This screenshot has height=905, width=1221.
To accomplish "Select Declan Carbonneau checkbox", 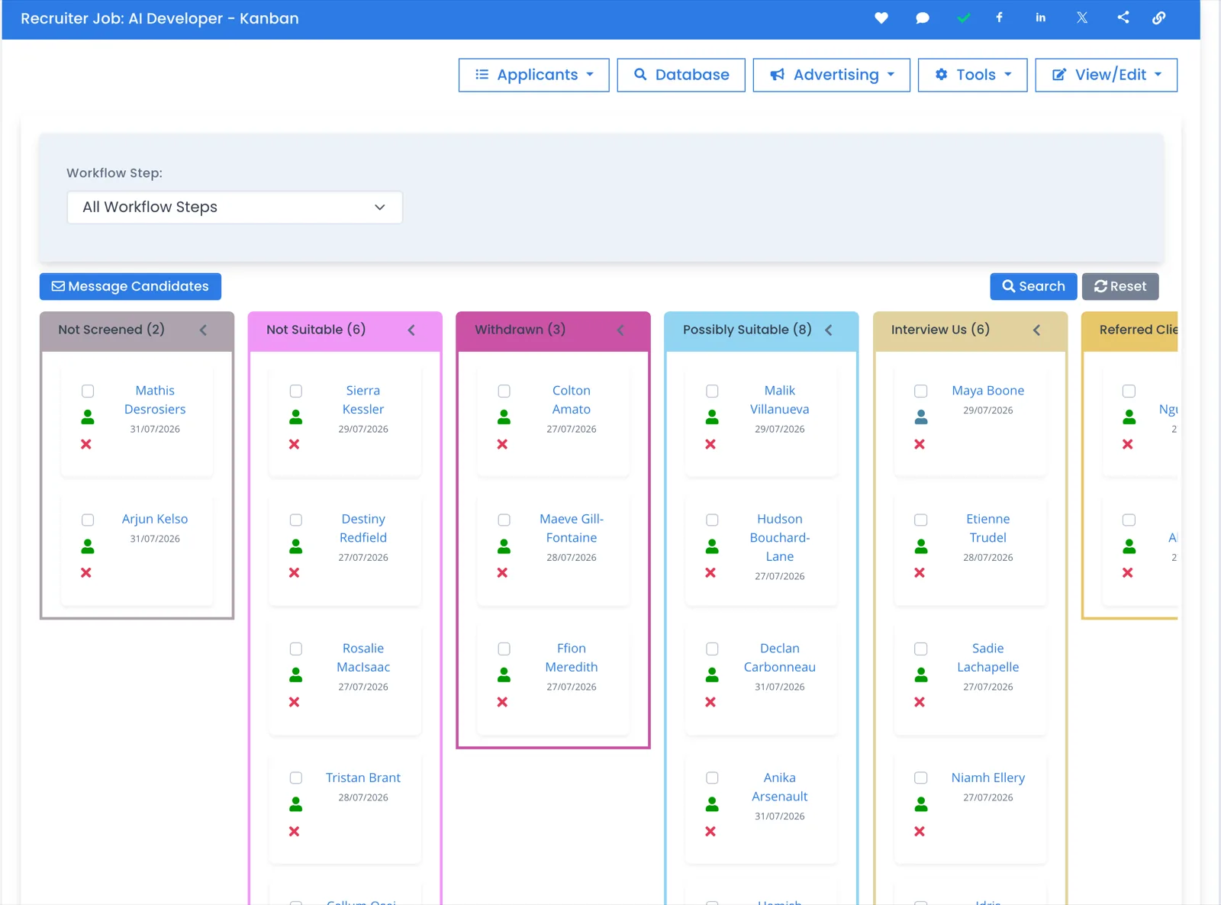I will pyautogui.click(x=712, y=649).
